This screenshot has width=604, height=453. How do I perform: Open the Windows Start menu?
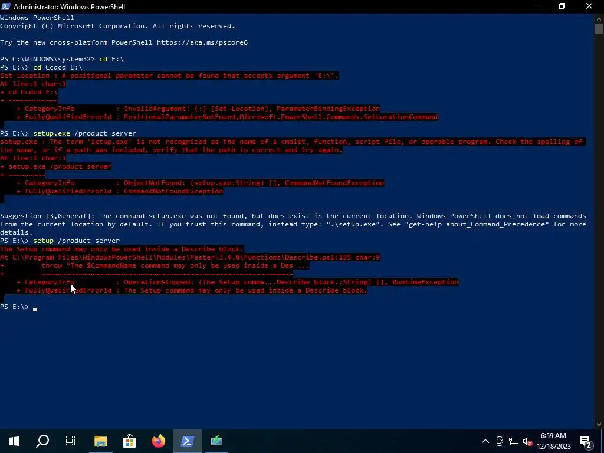tap(14, 441)
